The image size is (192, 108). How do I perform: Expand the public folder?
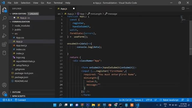[32, 30]
